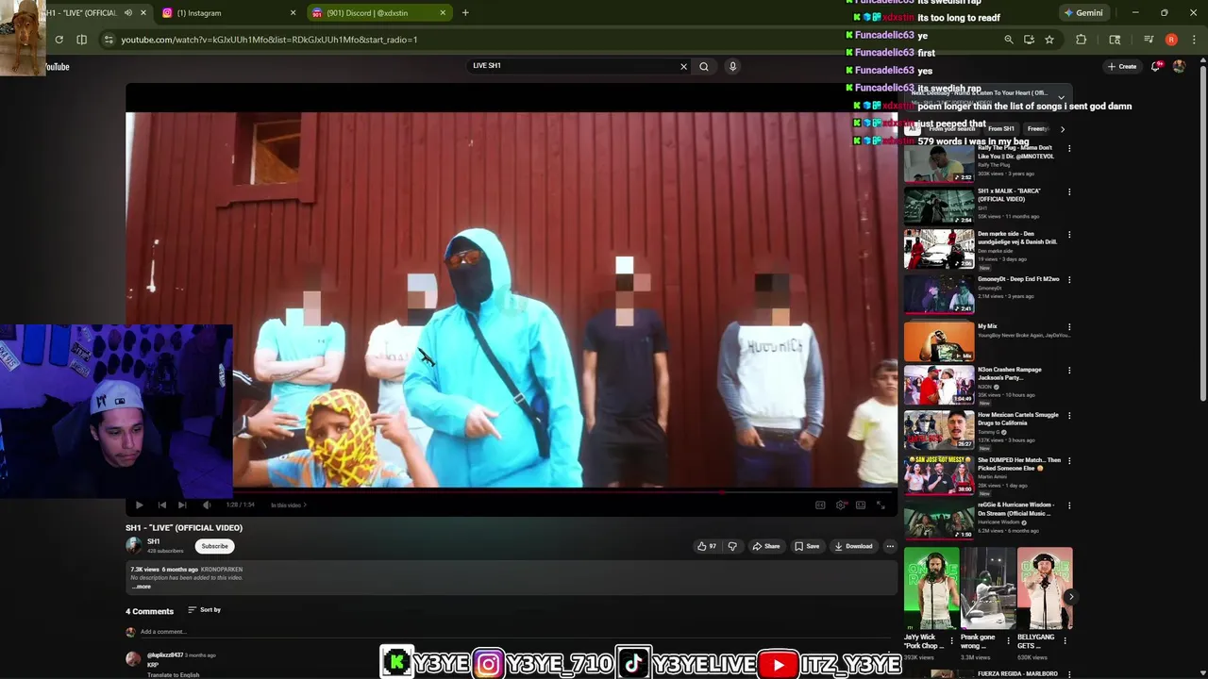Select the 'From SH1' filter chip
The width and height of the screenshot is (1208, 679).
point(1001,129)
